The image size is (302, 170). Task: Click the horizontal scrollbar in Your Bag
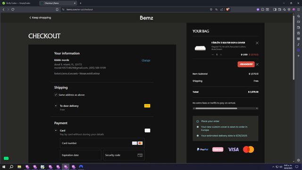point(216,109)
